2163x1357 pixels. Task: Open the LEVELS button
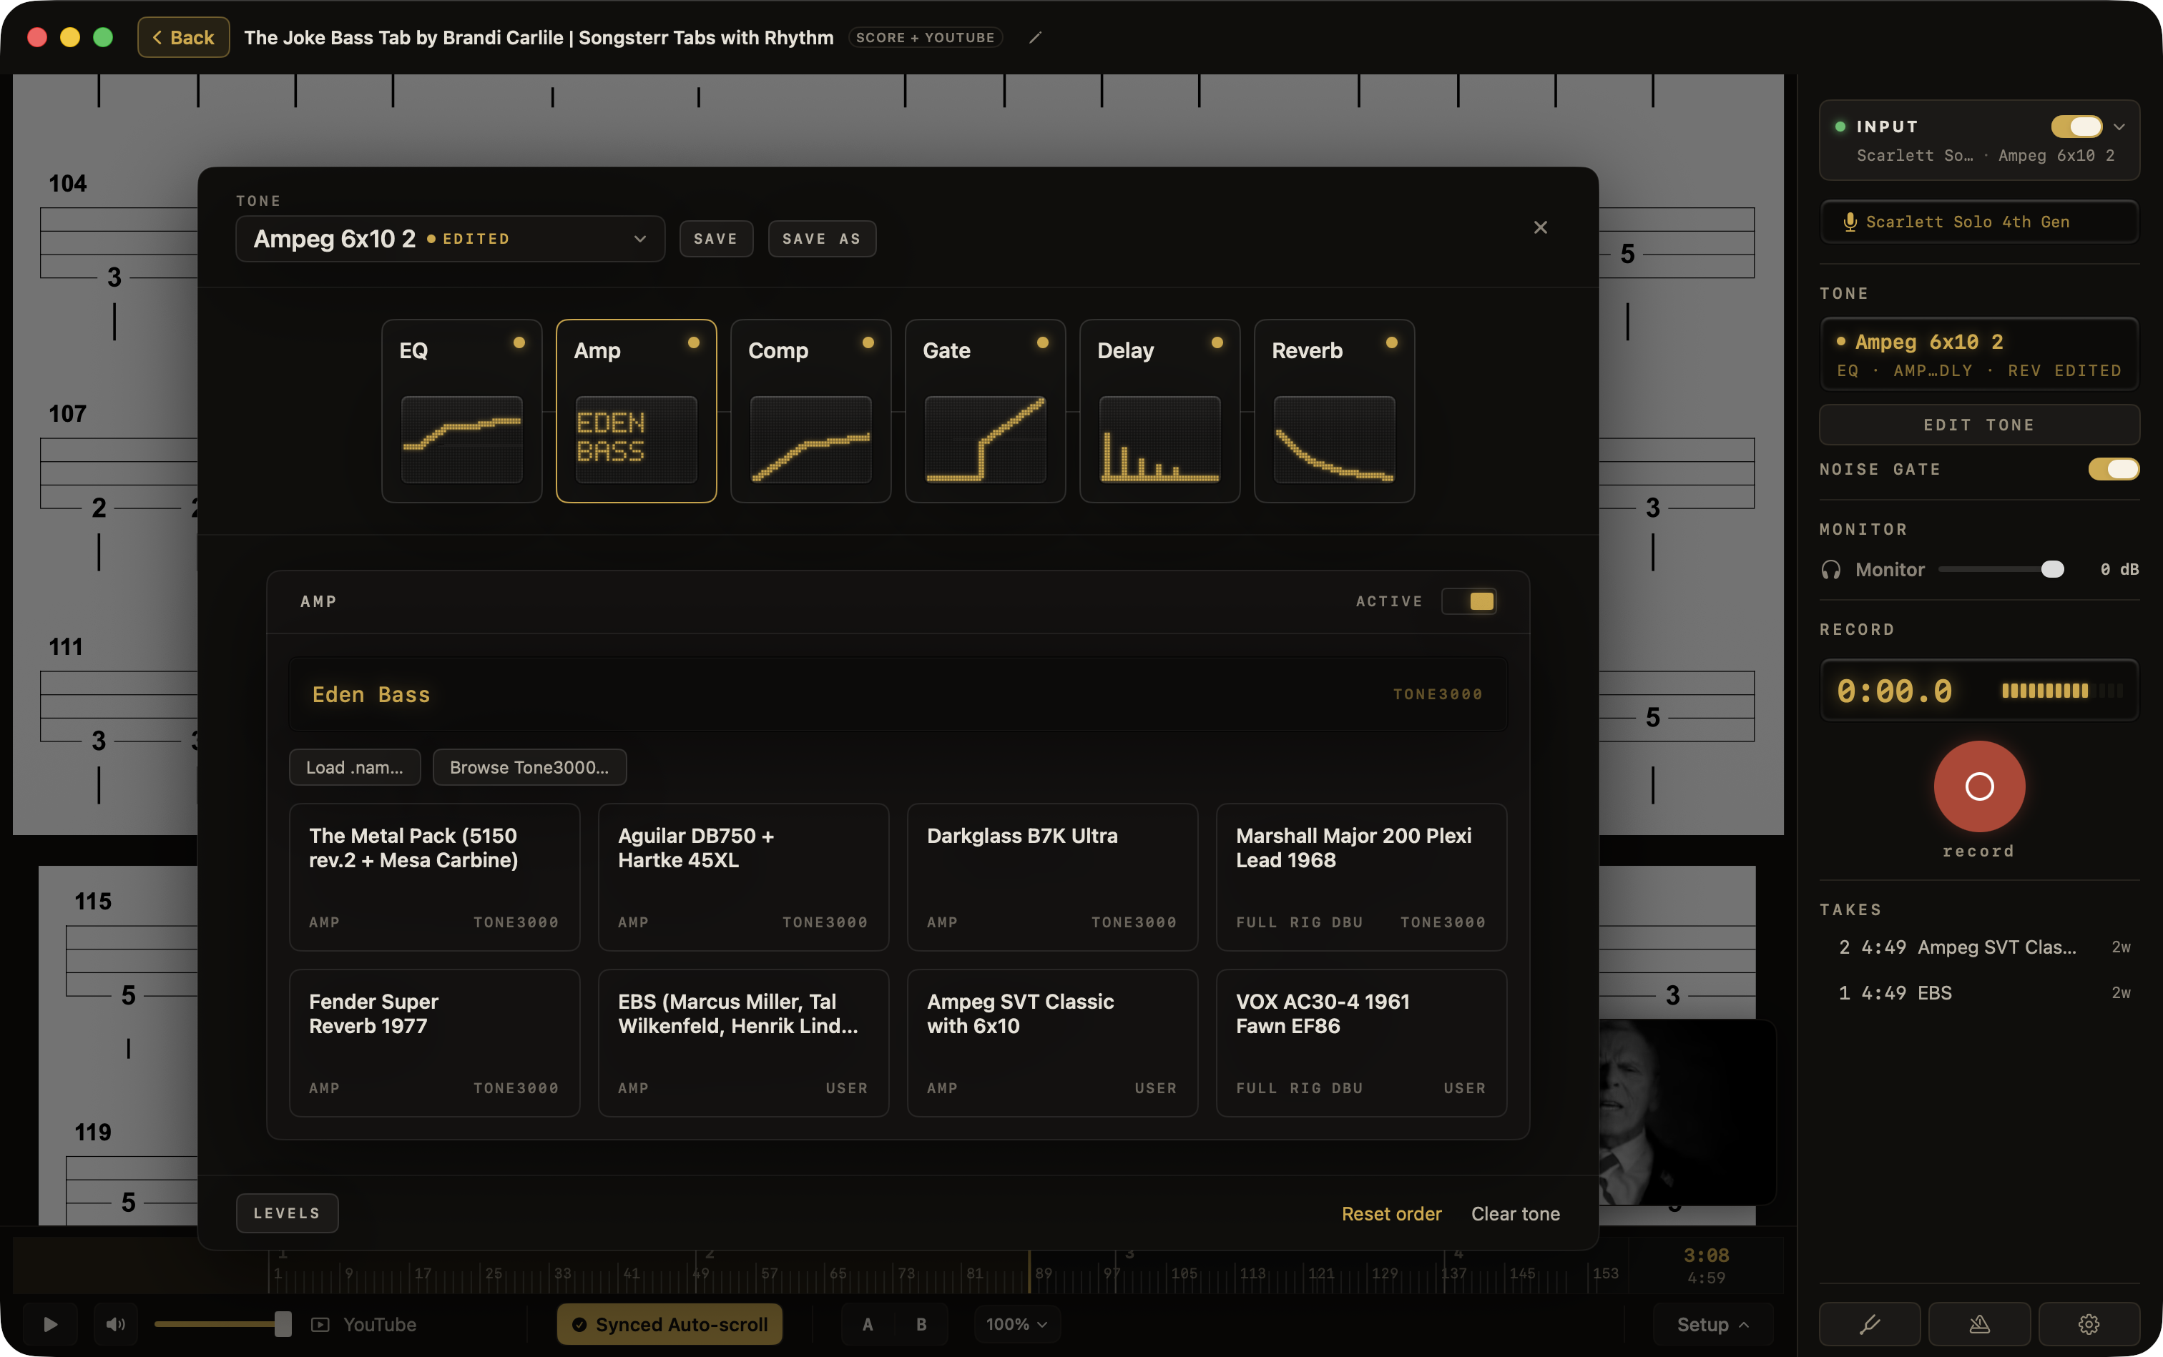point(288,1213)
